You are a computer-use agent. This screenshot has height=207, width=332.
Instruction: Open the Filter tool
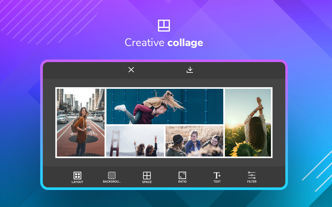[252, 178]
